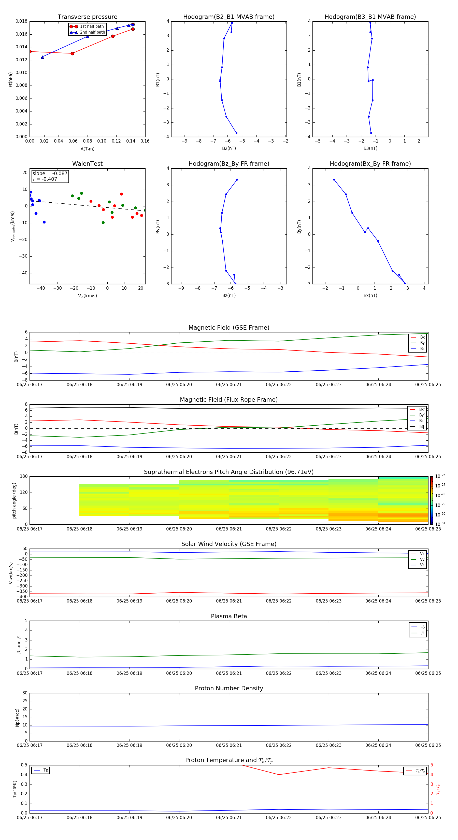The height and width of the screenshot is (840, 458).
Task: Select the Bx' entry in Flux Rope legend
Action: click(x=417, y=410)
